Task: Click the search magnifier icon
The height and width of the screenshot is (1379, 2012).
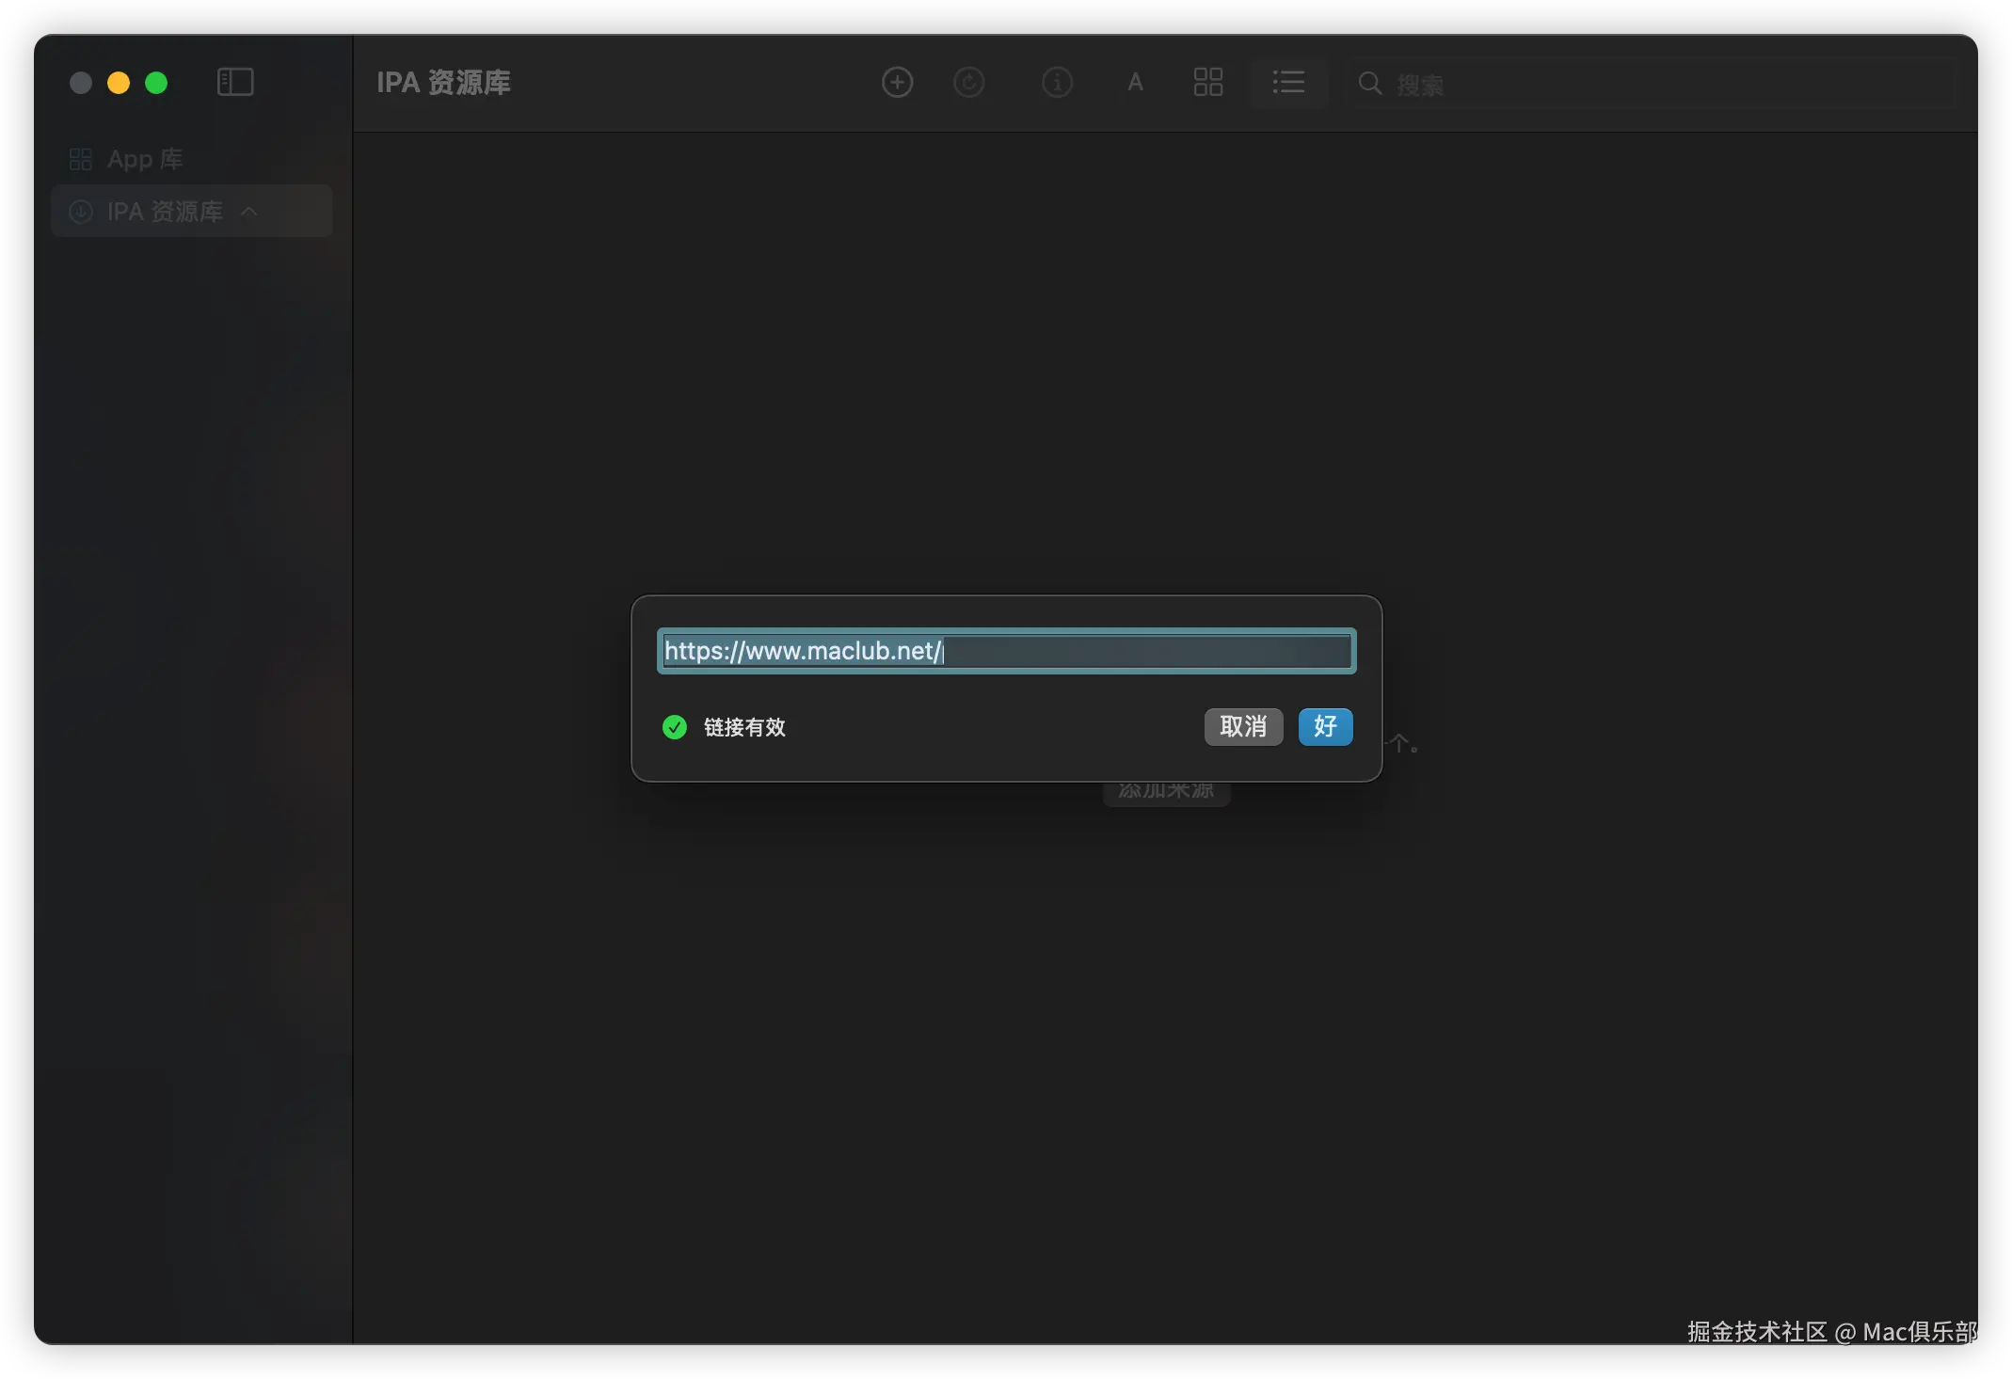Action: [1370, 84]
